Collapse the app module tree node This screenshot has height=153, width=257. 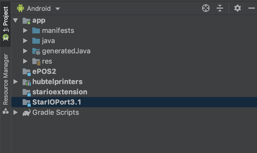(15, 20)
